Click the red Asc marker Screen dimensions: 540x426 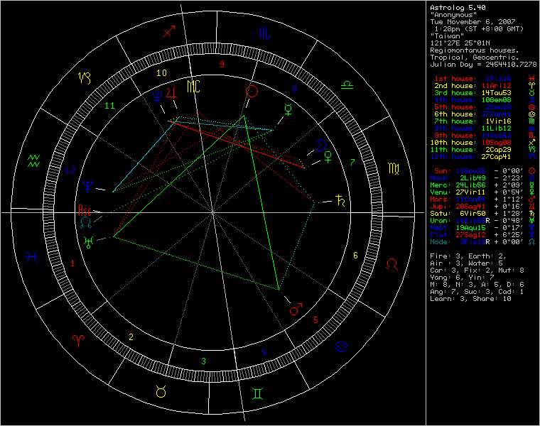click(85, 210)
